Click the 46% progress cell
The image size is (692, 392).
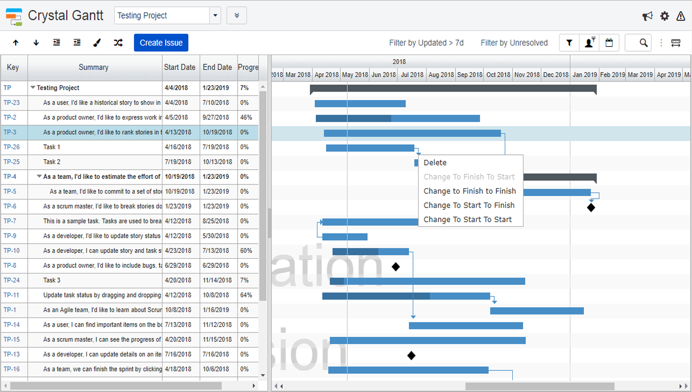pyautogui.click(x=248, y=117)
